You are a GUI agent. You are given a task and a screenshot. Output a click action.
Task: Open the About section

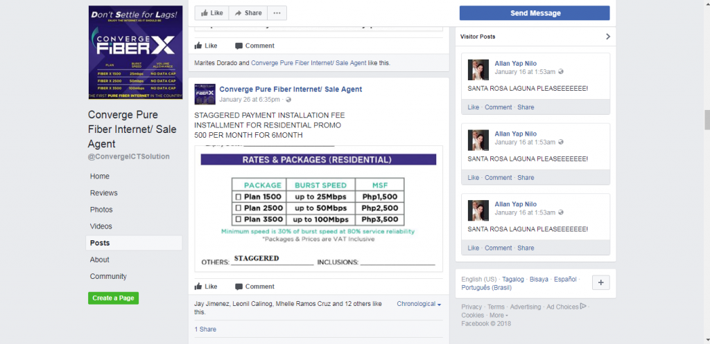click(99, 260)
